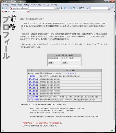Click the 検索 button under フリーワード search
Screen dimensions: 116x133
[x=65, y=63]
